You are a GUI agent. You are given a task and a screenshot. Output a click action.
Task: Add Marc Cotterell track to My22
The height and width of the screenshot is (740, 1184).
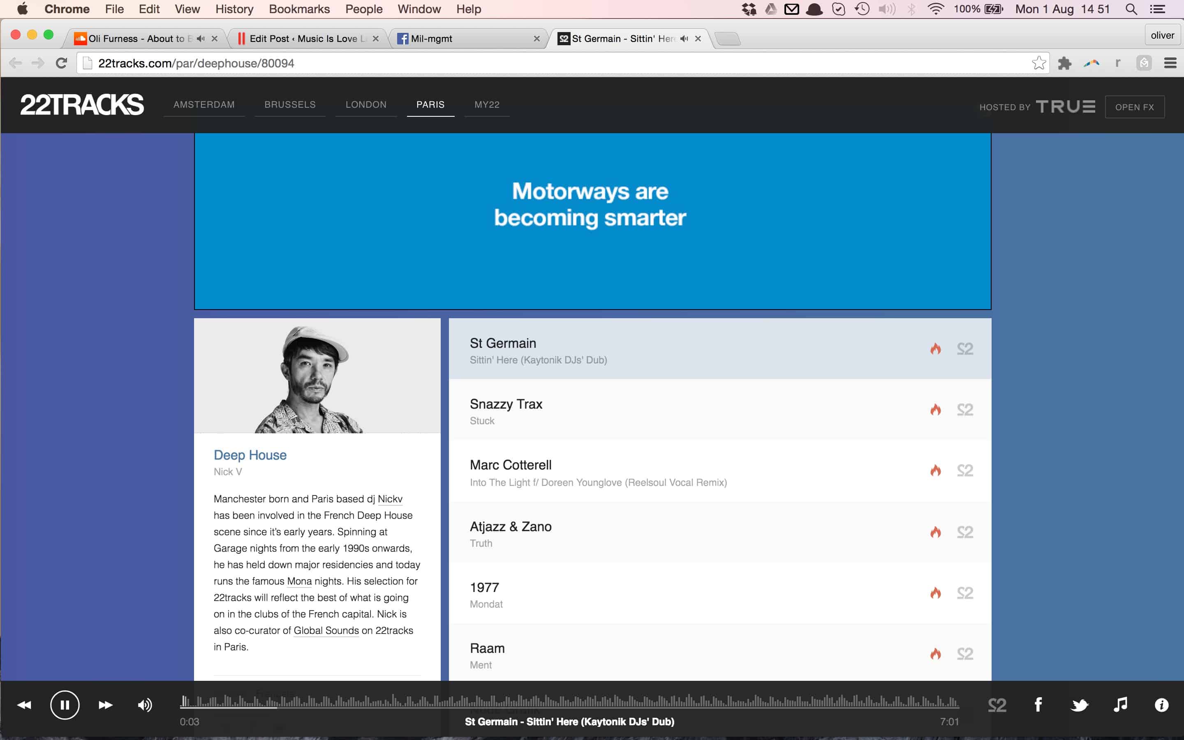click(965, 470)
